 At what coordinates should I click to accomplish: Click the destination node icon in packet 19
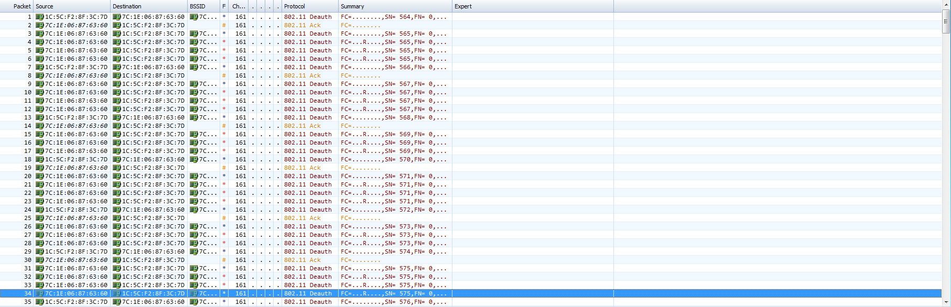116,168
